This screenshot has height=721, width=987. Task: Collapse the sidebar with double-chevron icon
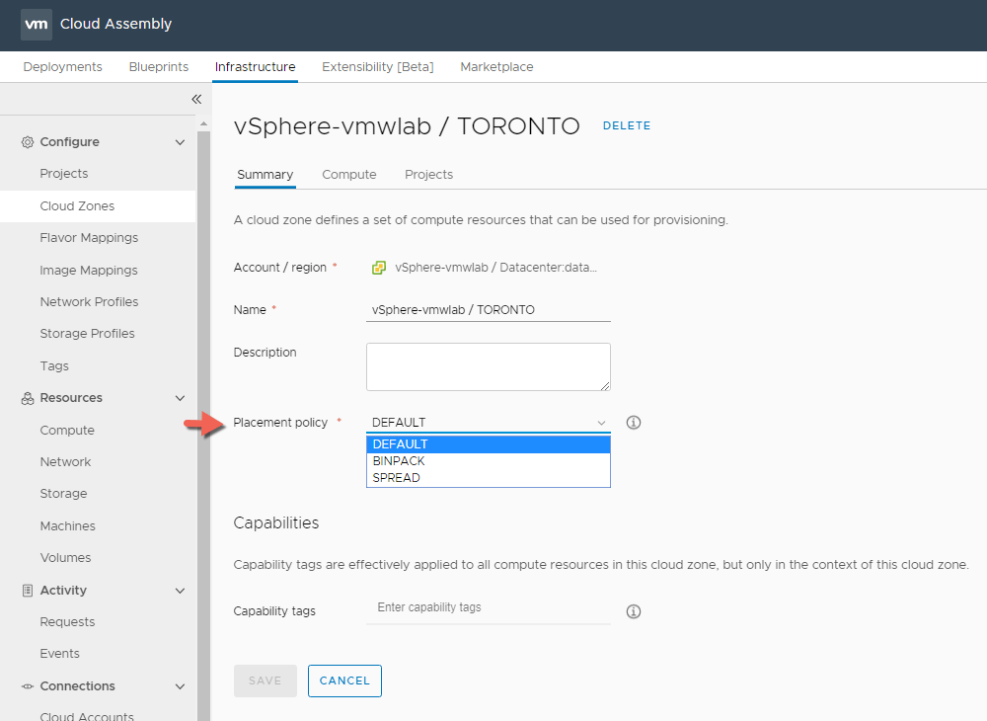click(x=196, y=99)
